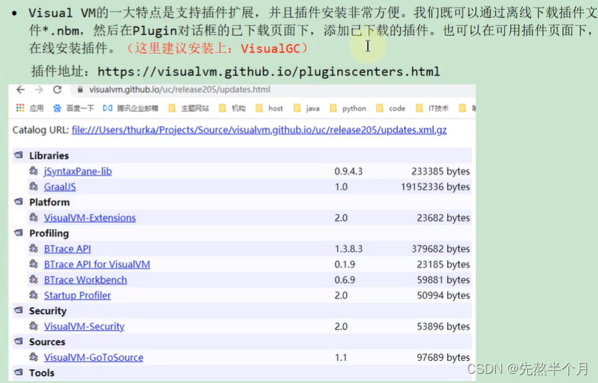The image size is (598, 383).
Task: Click the plugin icon beside BTrace API
Action: [34, 248]
